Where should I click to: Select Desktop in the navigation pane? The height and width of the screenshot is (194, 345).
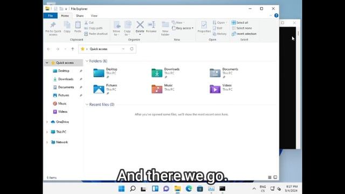point(64,71)
